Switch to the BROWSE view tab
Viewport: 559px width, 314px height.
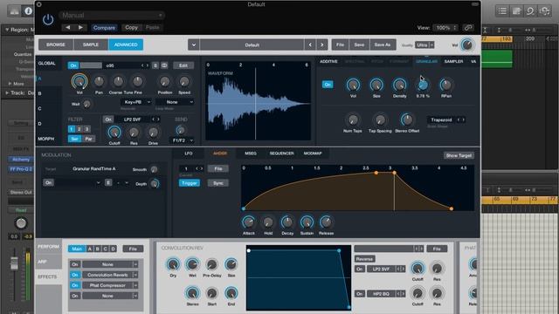56,44
